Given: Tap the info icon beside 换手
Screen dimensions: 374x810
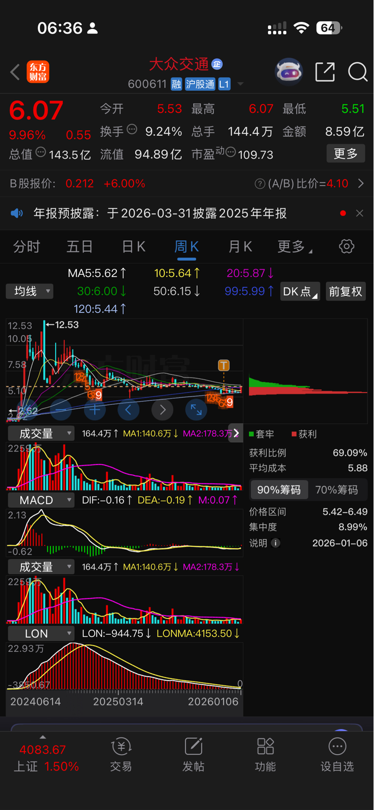Looking at the screenshot, I should pyautogui.click(x=132, y=129).
